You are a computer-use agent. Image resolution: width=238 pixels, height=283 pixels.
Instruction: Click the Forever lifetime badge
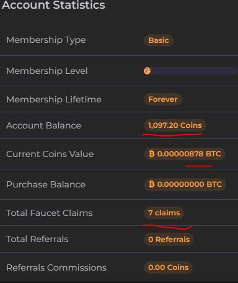(163, 99)
